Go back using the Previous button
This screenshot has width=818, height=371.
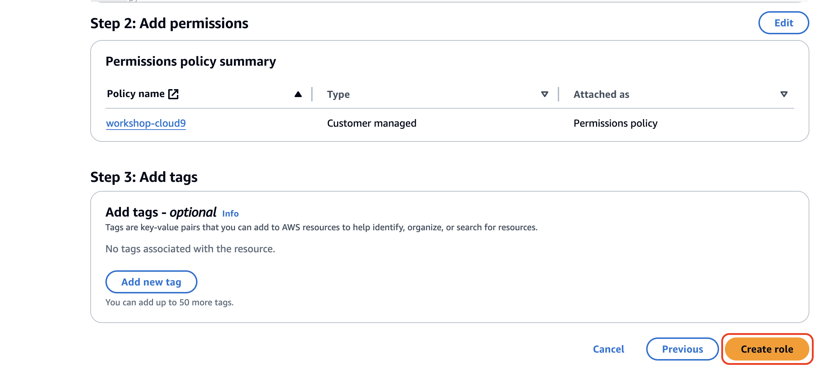[682, 349]
